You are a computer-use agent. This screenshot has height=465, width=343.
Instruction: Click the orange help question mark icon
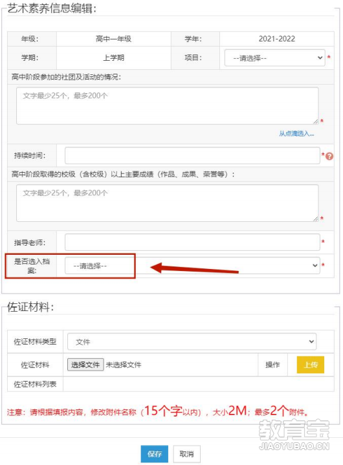point(329,156)
